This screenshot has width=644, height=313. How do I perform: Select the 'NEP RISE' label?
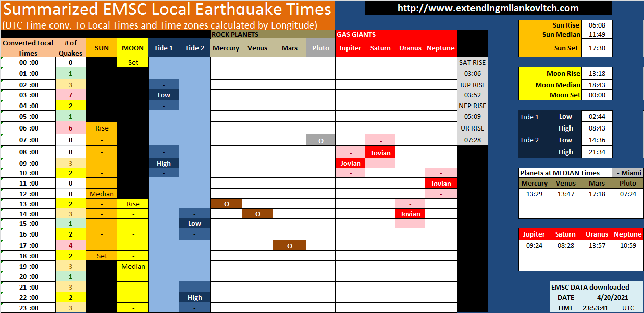tap(472, 106)
